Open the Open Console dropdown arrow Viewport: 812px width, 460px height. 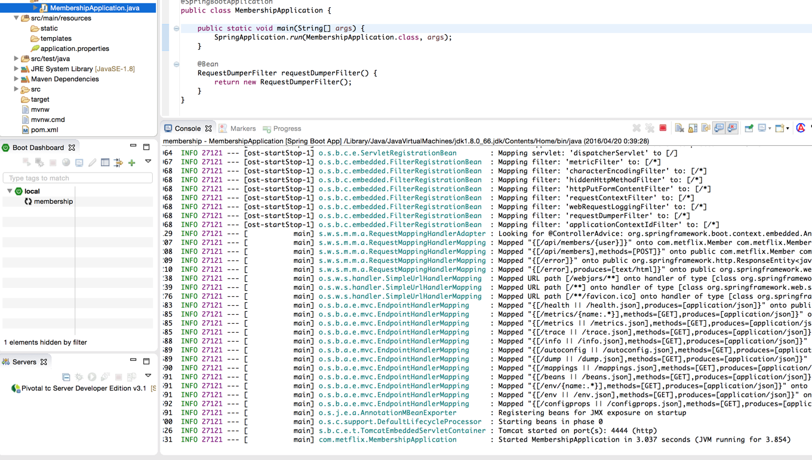pyautogui.click(x=788, y=128)
